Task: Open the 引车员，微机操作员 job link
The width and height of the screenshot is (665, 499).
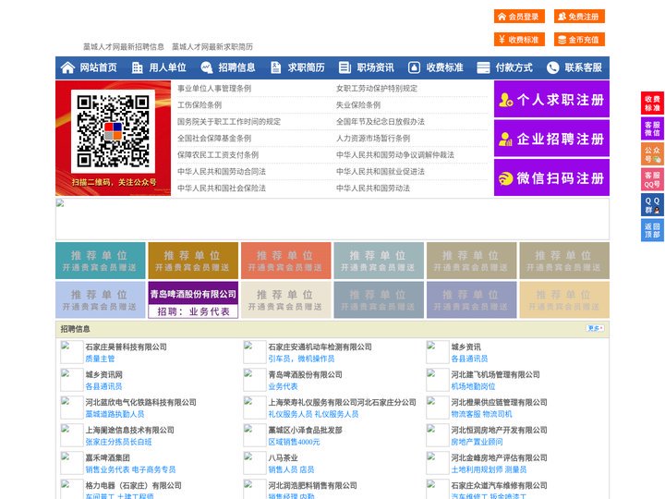Action: (301, 359)
